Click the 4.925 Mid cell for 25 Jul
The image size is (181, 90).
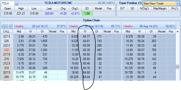pos(19,50)
